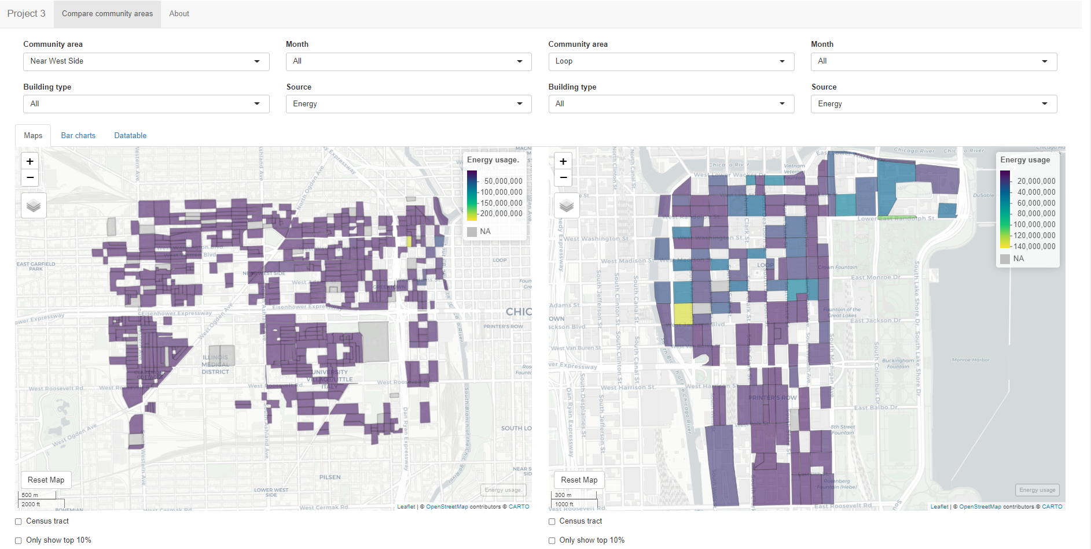Reset the Loop map
Viewport: 1091px width, 549px height.
pyautogui.click(x=579, y=480)
